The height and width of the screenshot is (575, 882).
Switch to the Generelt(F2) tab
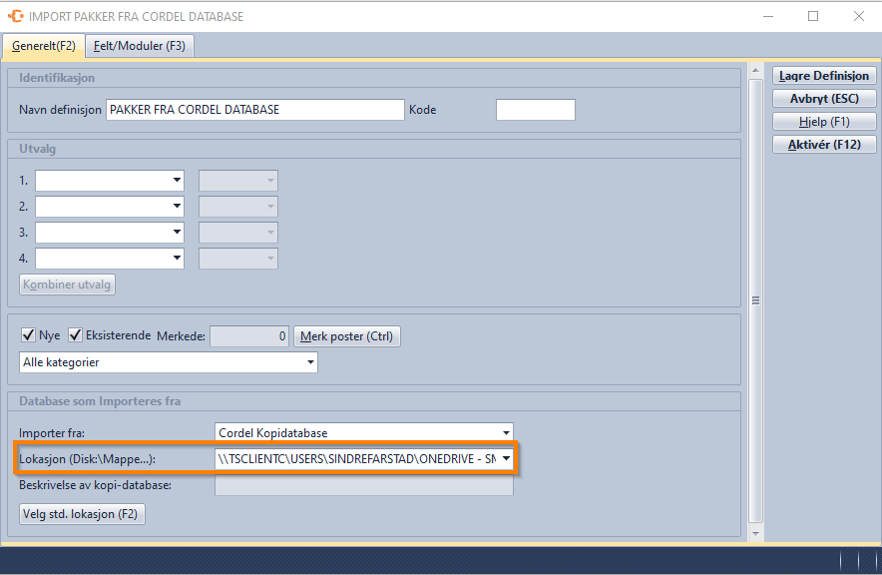coord(44,46)
